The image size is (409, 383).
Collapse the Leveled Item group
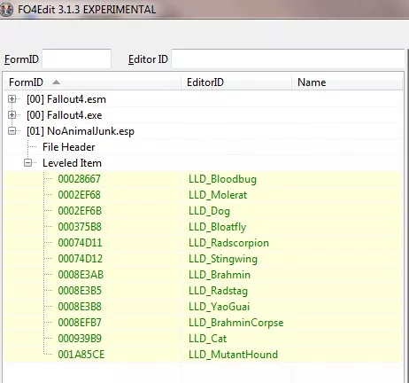(27, 163)
